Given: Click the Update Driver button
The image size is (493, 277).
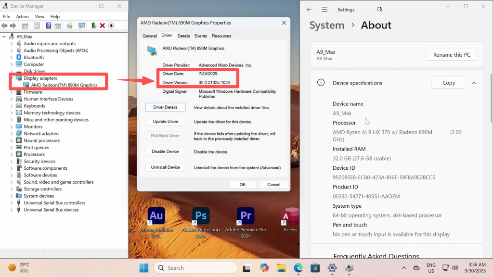Looking at the screenshot, I should [165, 122].
